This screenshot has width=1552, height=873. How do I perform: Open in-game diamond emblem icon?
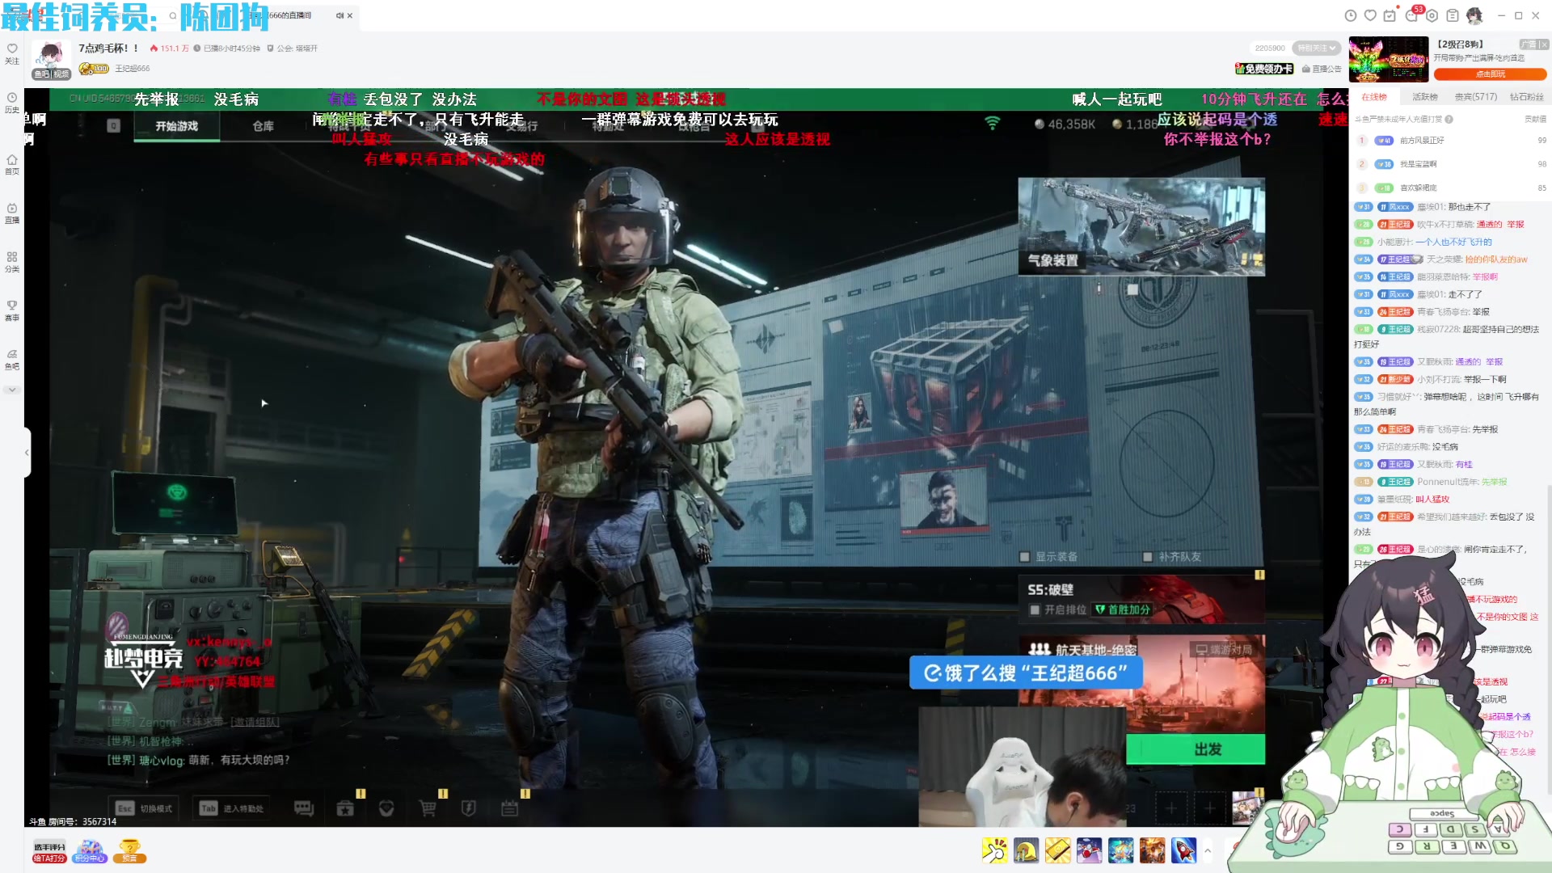coord(386,808)
